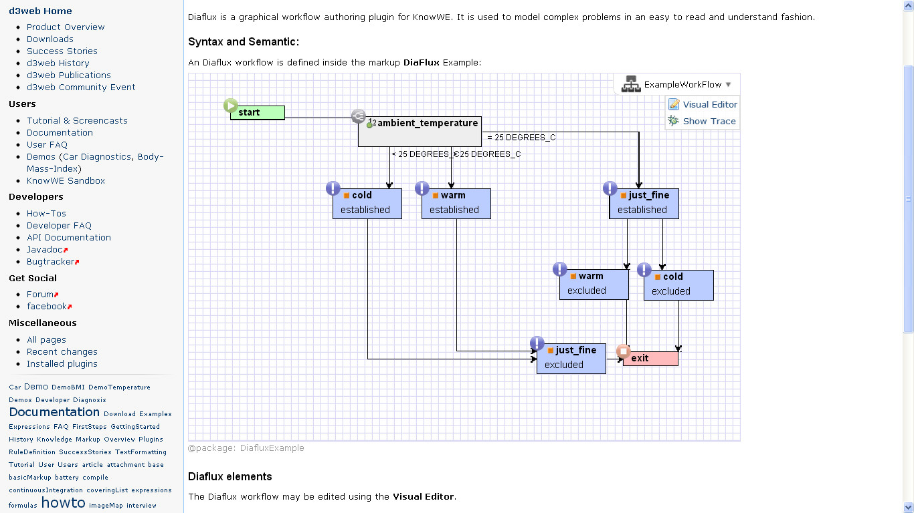Click the Show Trace bug icon
This screenshot has height=513, width=914.
(x=674, y=121)
